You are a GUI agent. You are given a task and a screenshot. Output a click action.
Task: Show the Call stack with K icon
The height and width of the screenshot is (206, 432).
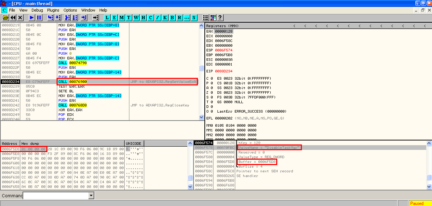165,17
